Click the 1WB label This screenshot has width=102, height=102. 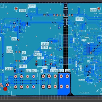(14, 39)
